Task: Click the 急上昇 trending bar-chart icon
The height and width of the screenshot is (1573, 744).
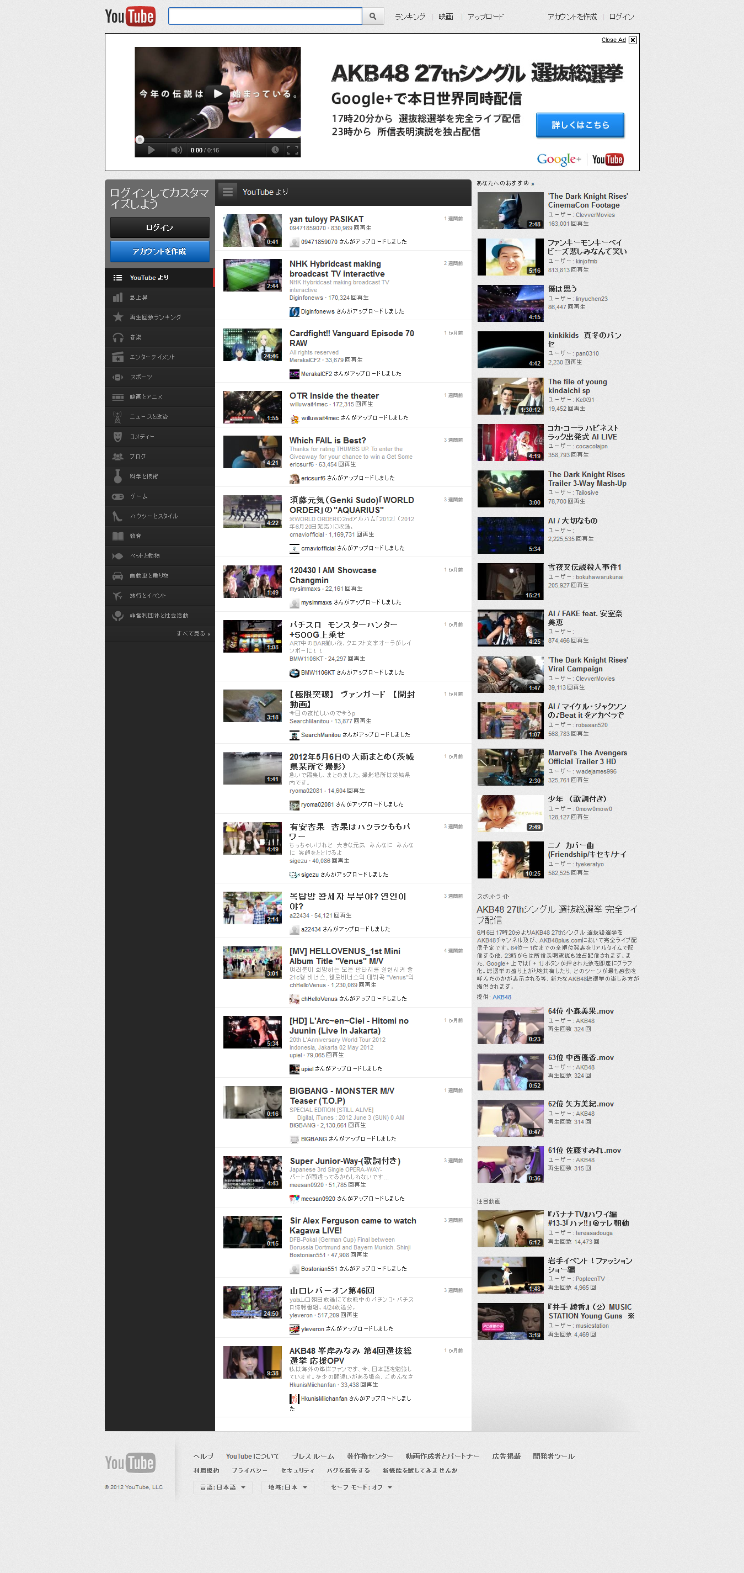Action: pyautogui.click(x=117, y=298)
